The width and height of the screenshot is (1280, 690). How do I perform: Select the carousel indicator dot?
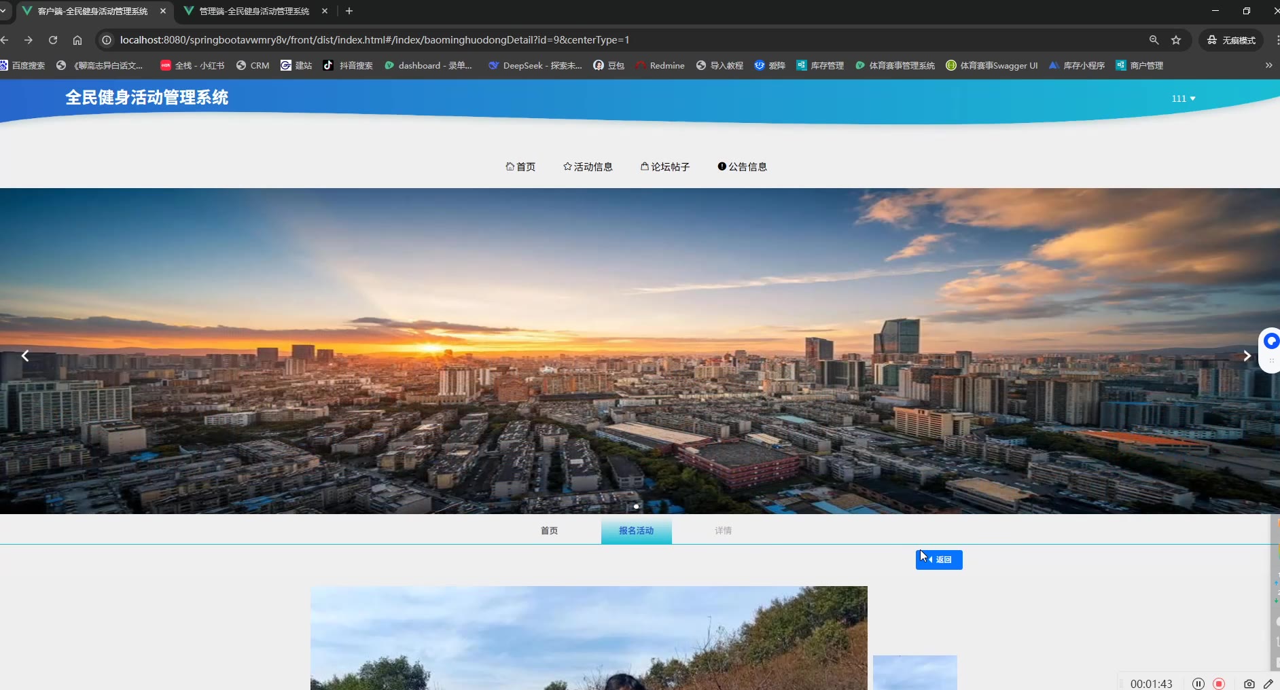click(636, 506)
